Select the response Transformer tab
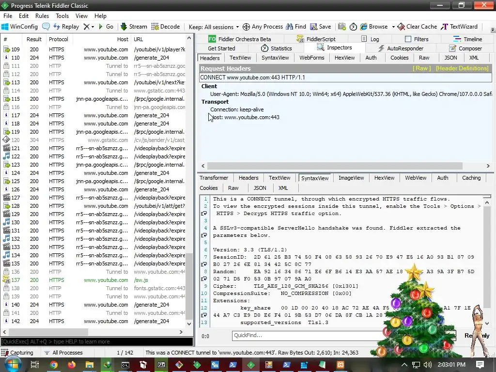 click(214, 178)
